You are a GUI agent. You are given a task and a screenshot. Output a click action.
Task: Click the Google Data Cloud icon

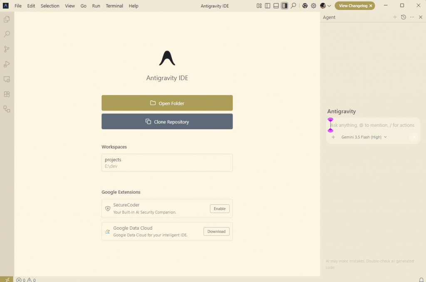108,232
